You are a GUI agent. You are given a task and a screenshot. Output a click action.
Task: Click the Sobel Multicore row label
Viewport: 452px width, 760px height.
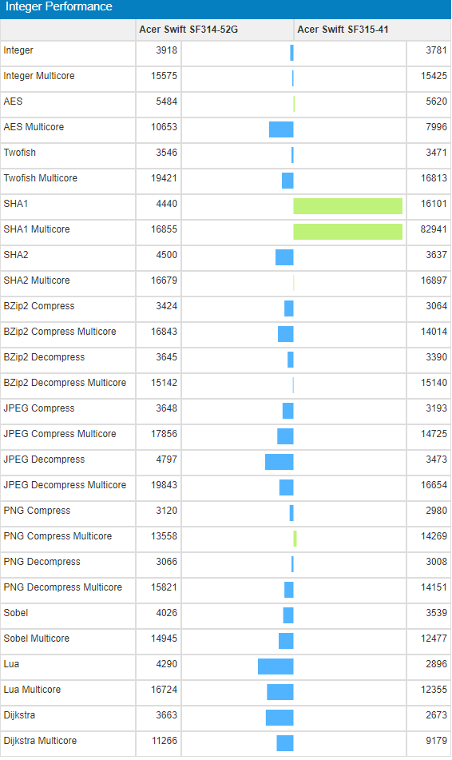(36, 639)
